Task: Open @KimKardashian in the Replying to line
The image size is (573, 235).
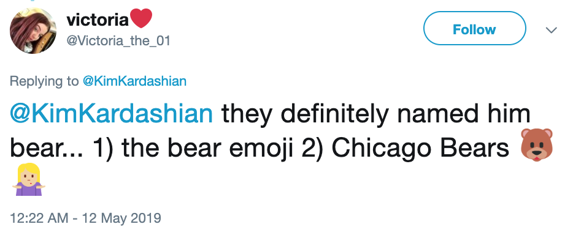Action: point(135,81)
